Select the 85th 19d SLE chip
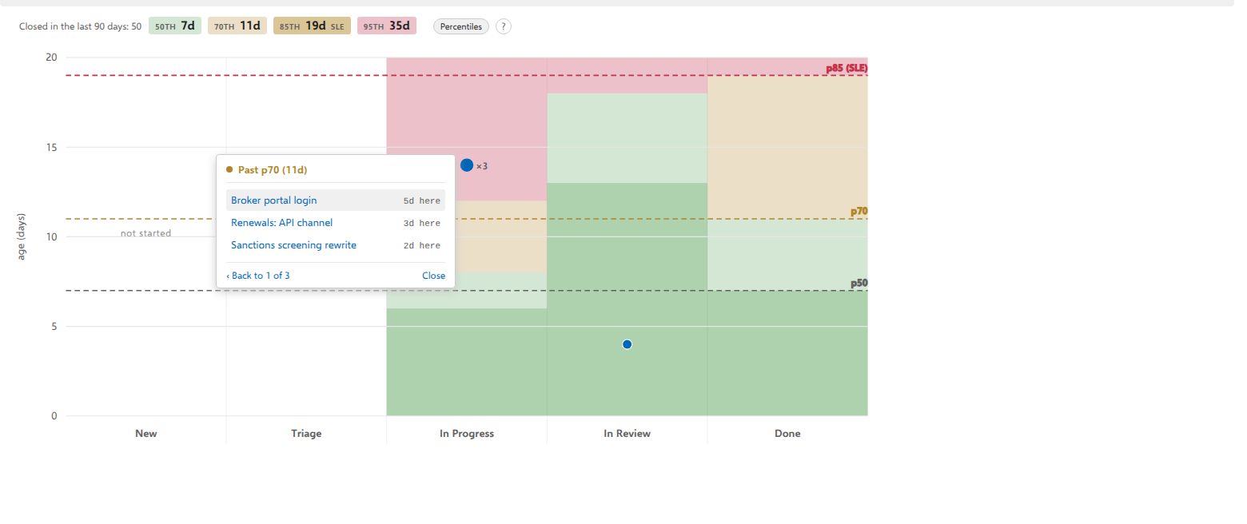This screenshot has width=1247, height=524. click(312, 26)
